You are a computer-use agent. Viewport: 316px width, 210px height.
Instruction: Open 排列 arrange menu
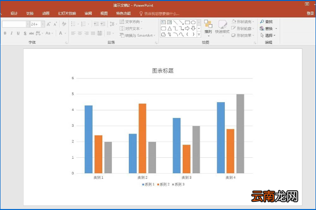[208, 28]
